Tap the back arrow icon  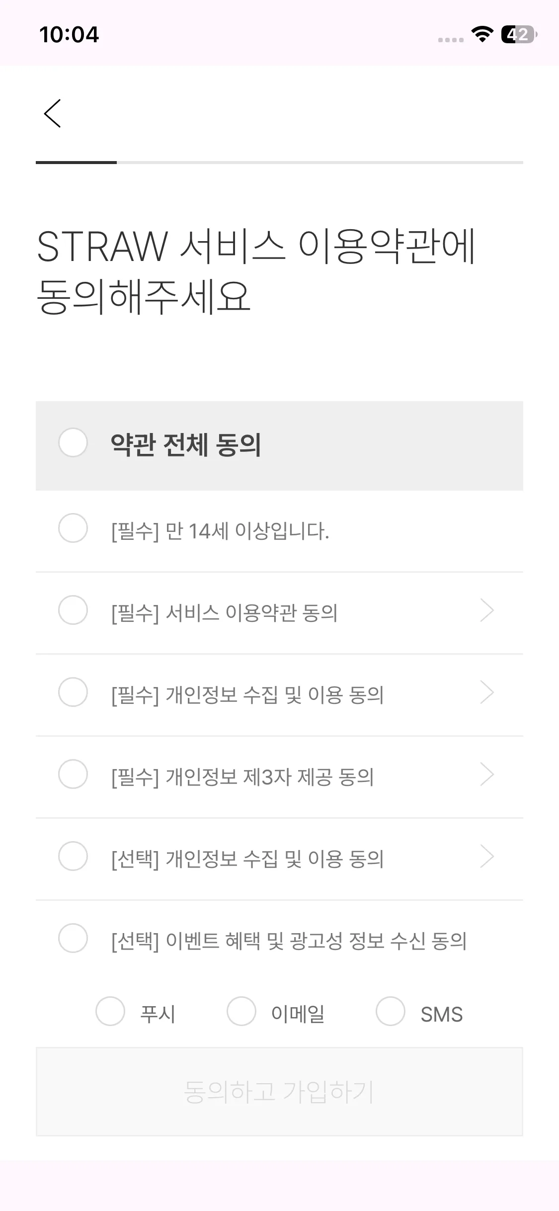pos(53,113)
